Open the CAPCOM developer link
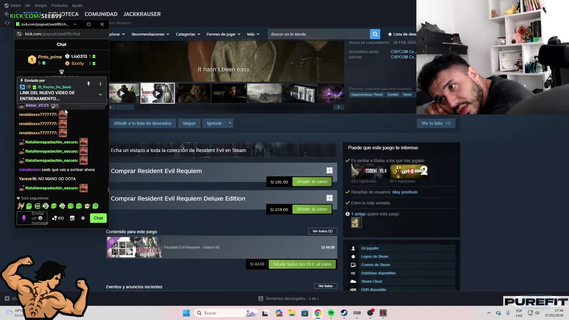Image resolution: width=569 pixels, height=320 pixels. (x=403, y=52)
